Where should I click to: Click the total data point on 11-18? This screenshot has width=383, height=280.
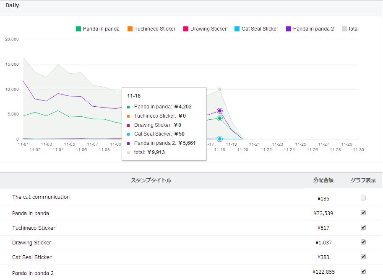219,90
